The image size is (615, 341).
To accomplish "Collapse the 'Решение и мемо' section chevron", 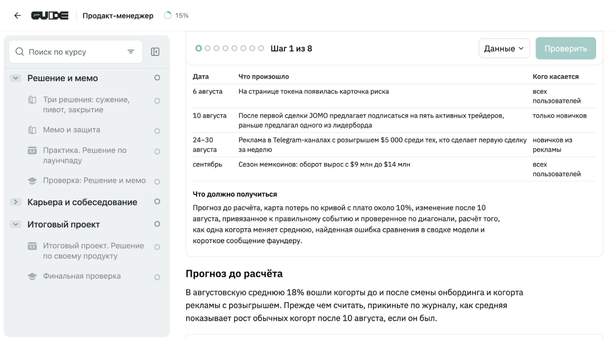I will 16,78.
